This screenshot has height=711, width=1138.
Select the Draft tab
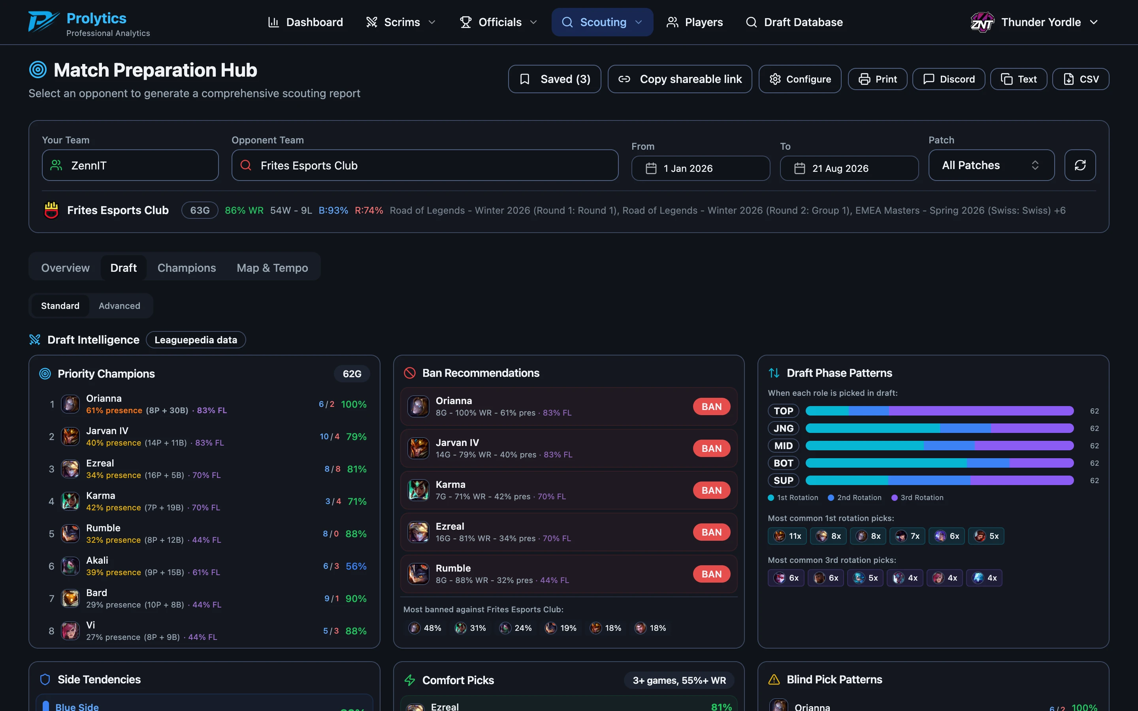click(x=123, y=267)
